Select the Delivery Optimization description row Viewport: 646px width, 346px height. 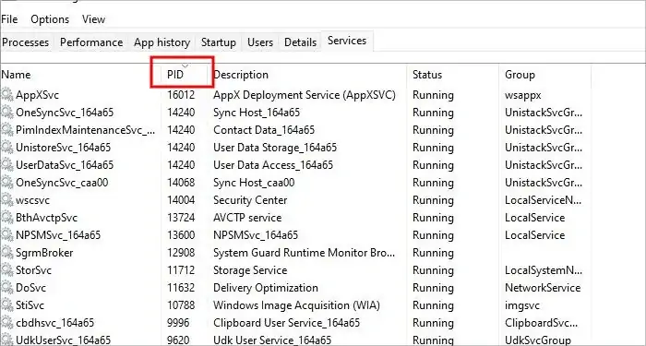[x=266, y=288]
